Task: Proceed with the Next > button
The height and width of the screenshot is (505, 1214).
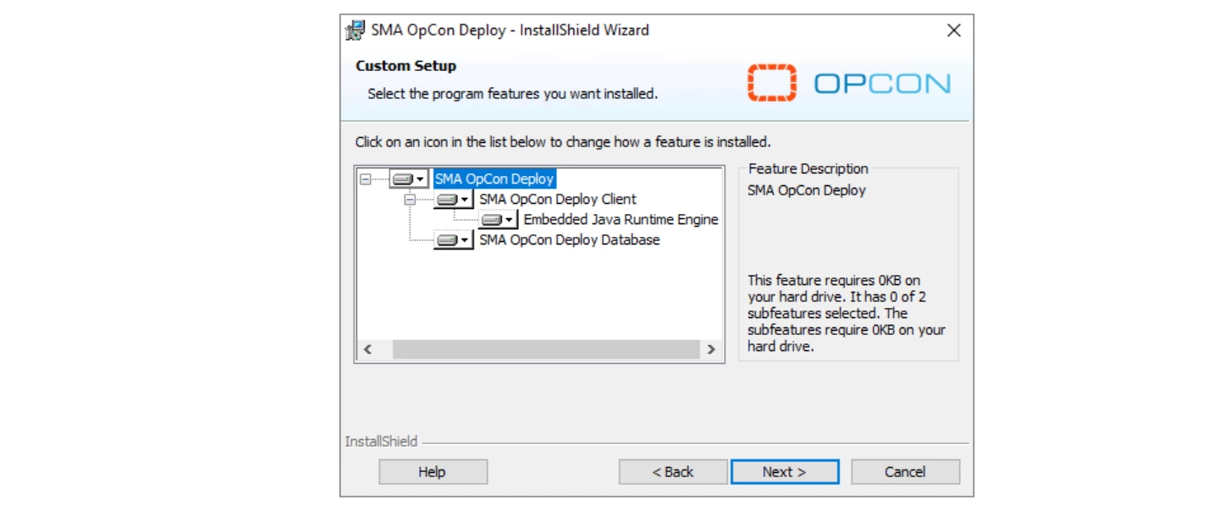Action: (x=785, y=472)
